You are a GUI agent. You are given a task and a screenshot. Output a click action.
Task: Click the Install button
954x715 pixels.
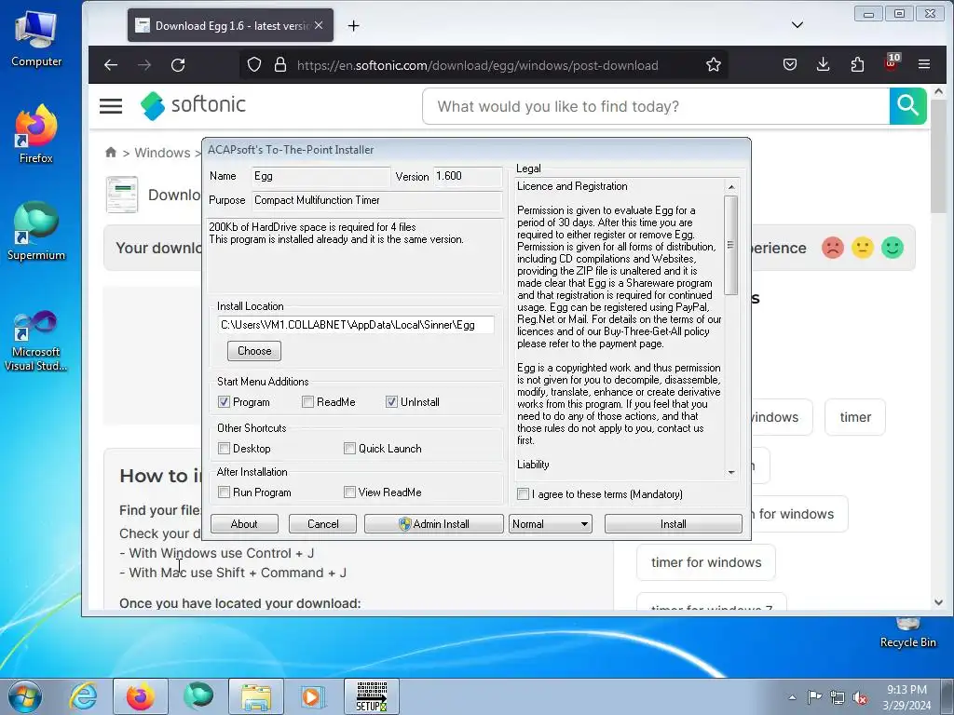tap(673, 523)
